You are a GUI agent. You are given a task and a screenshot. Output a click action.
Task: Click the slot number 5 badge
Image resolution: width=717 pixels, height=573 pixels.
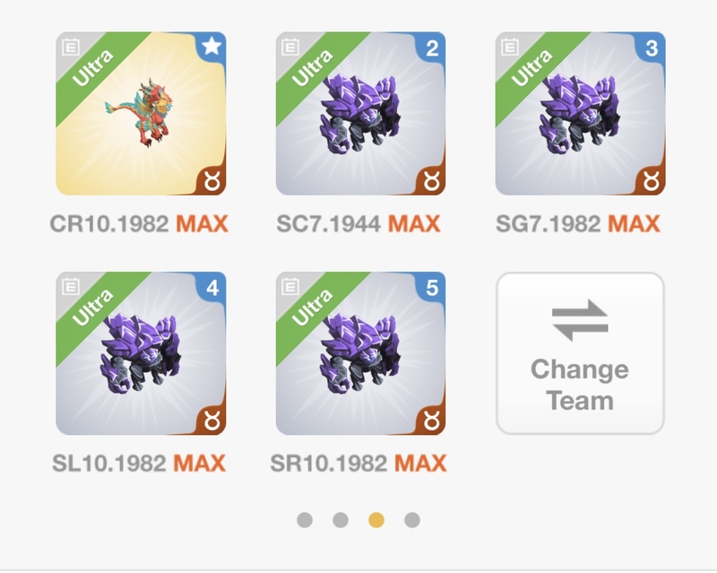click(432, 288)
